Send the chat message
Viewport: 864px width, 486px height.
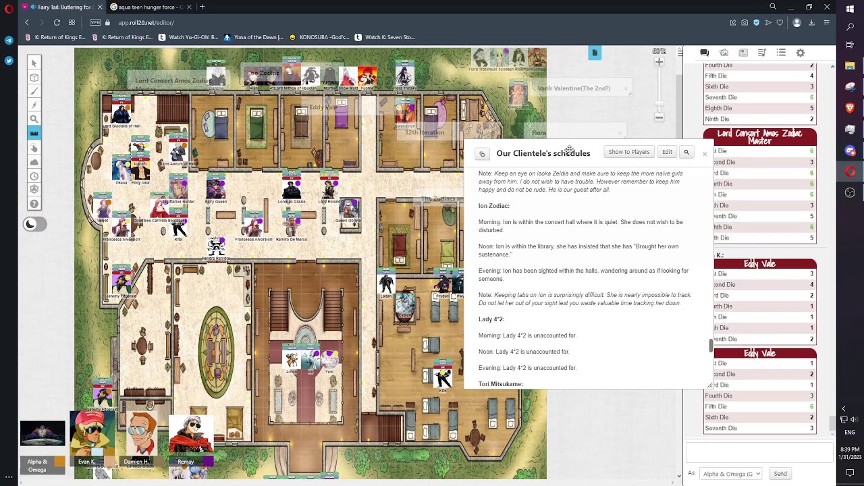[x=780, y=474]
